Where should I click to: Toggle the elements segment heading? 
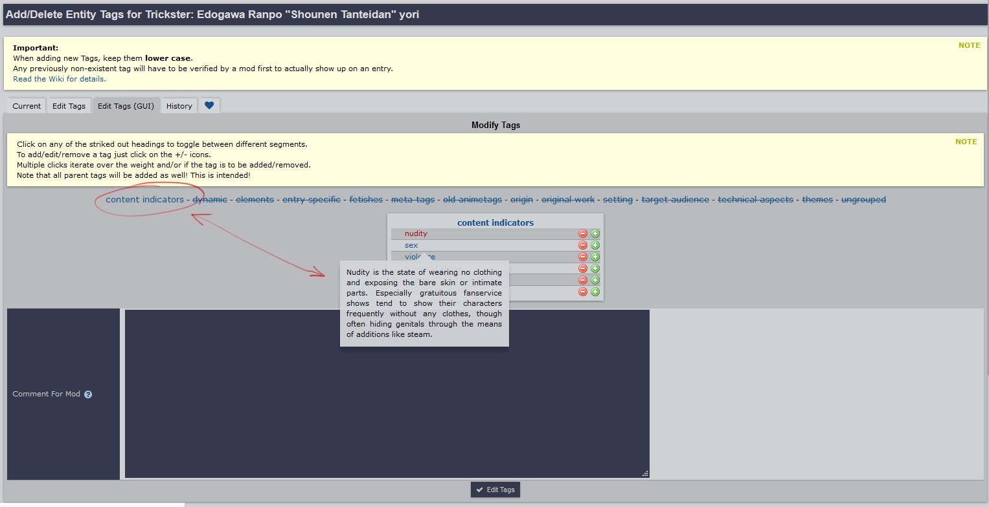255,199
